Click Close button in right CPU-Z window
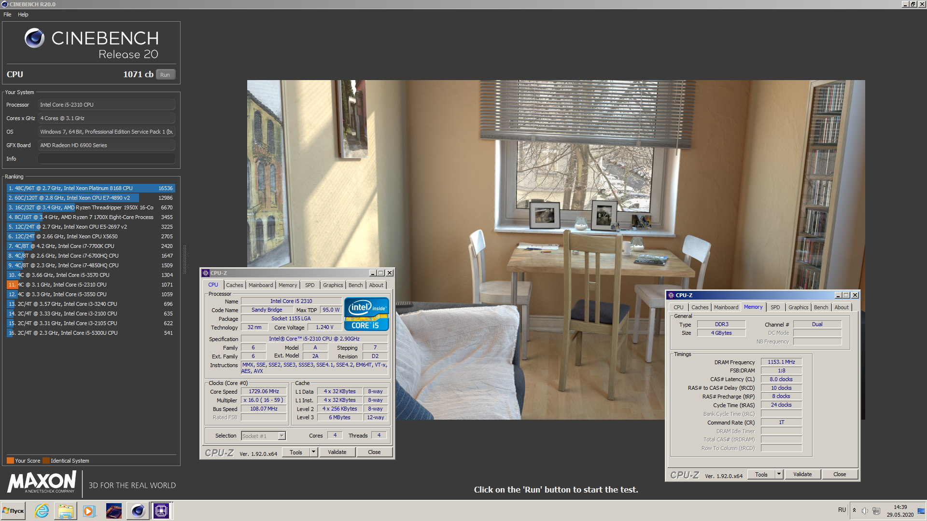 click(840, 474)
